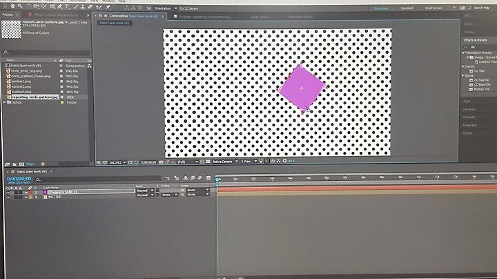Switch to the Project panel tab
This screenshot has width=497, height=279.
pyautogui.click(x=8, y=15)
